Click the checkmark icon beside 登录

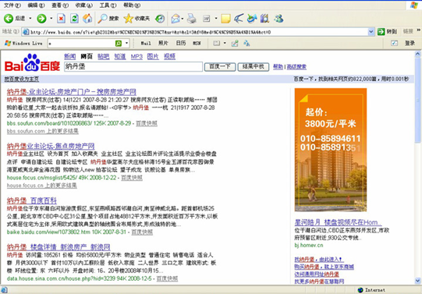coord(394,43)
